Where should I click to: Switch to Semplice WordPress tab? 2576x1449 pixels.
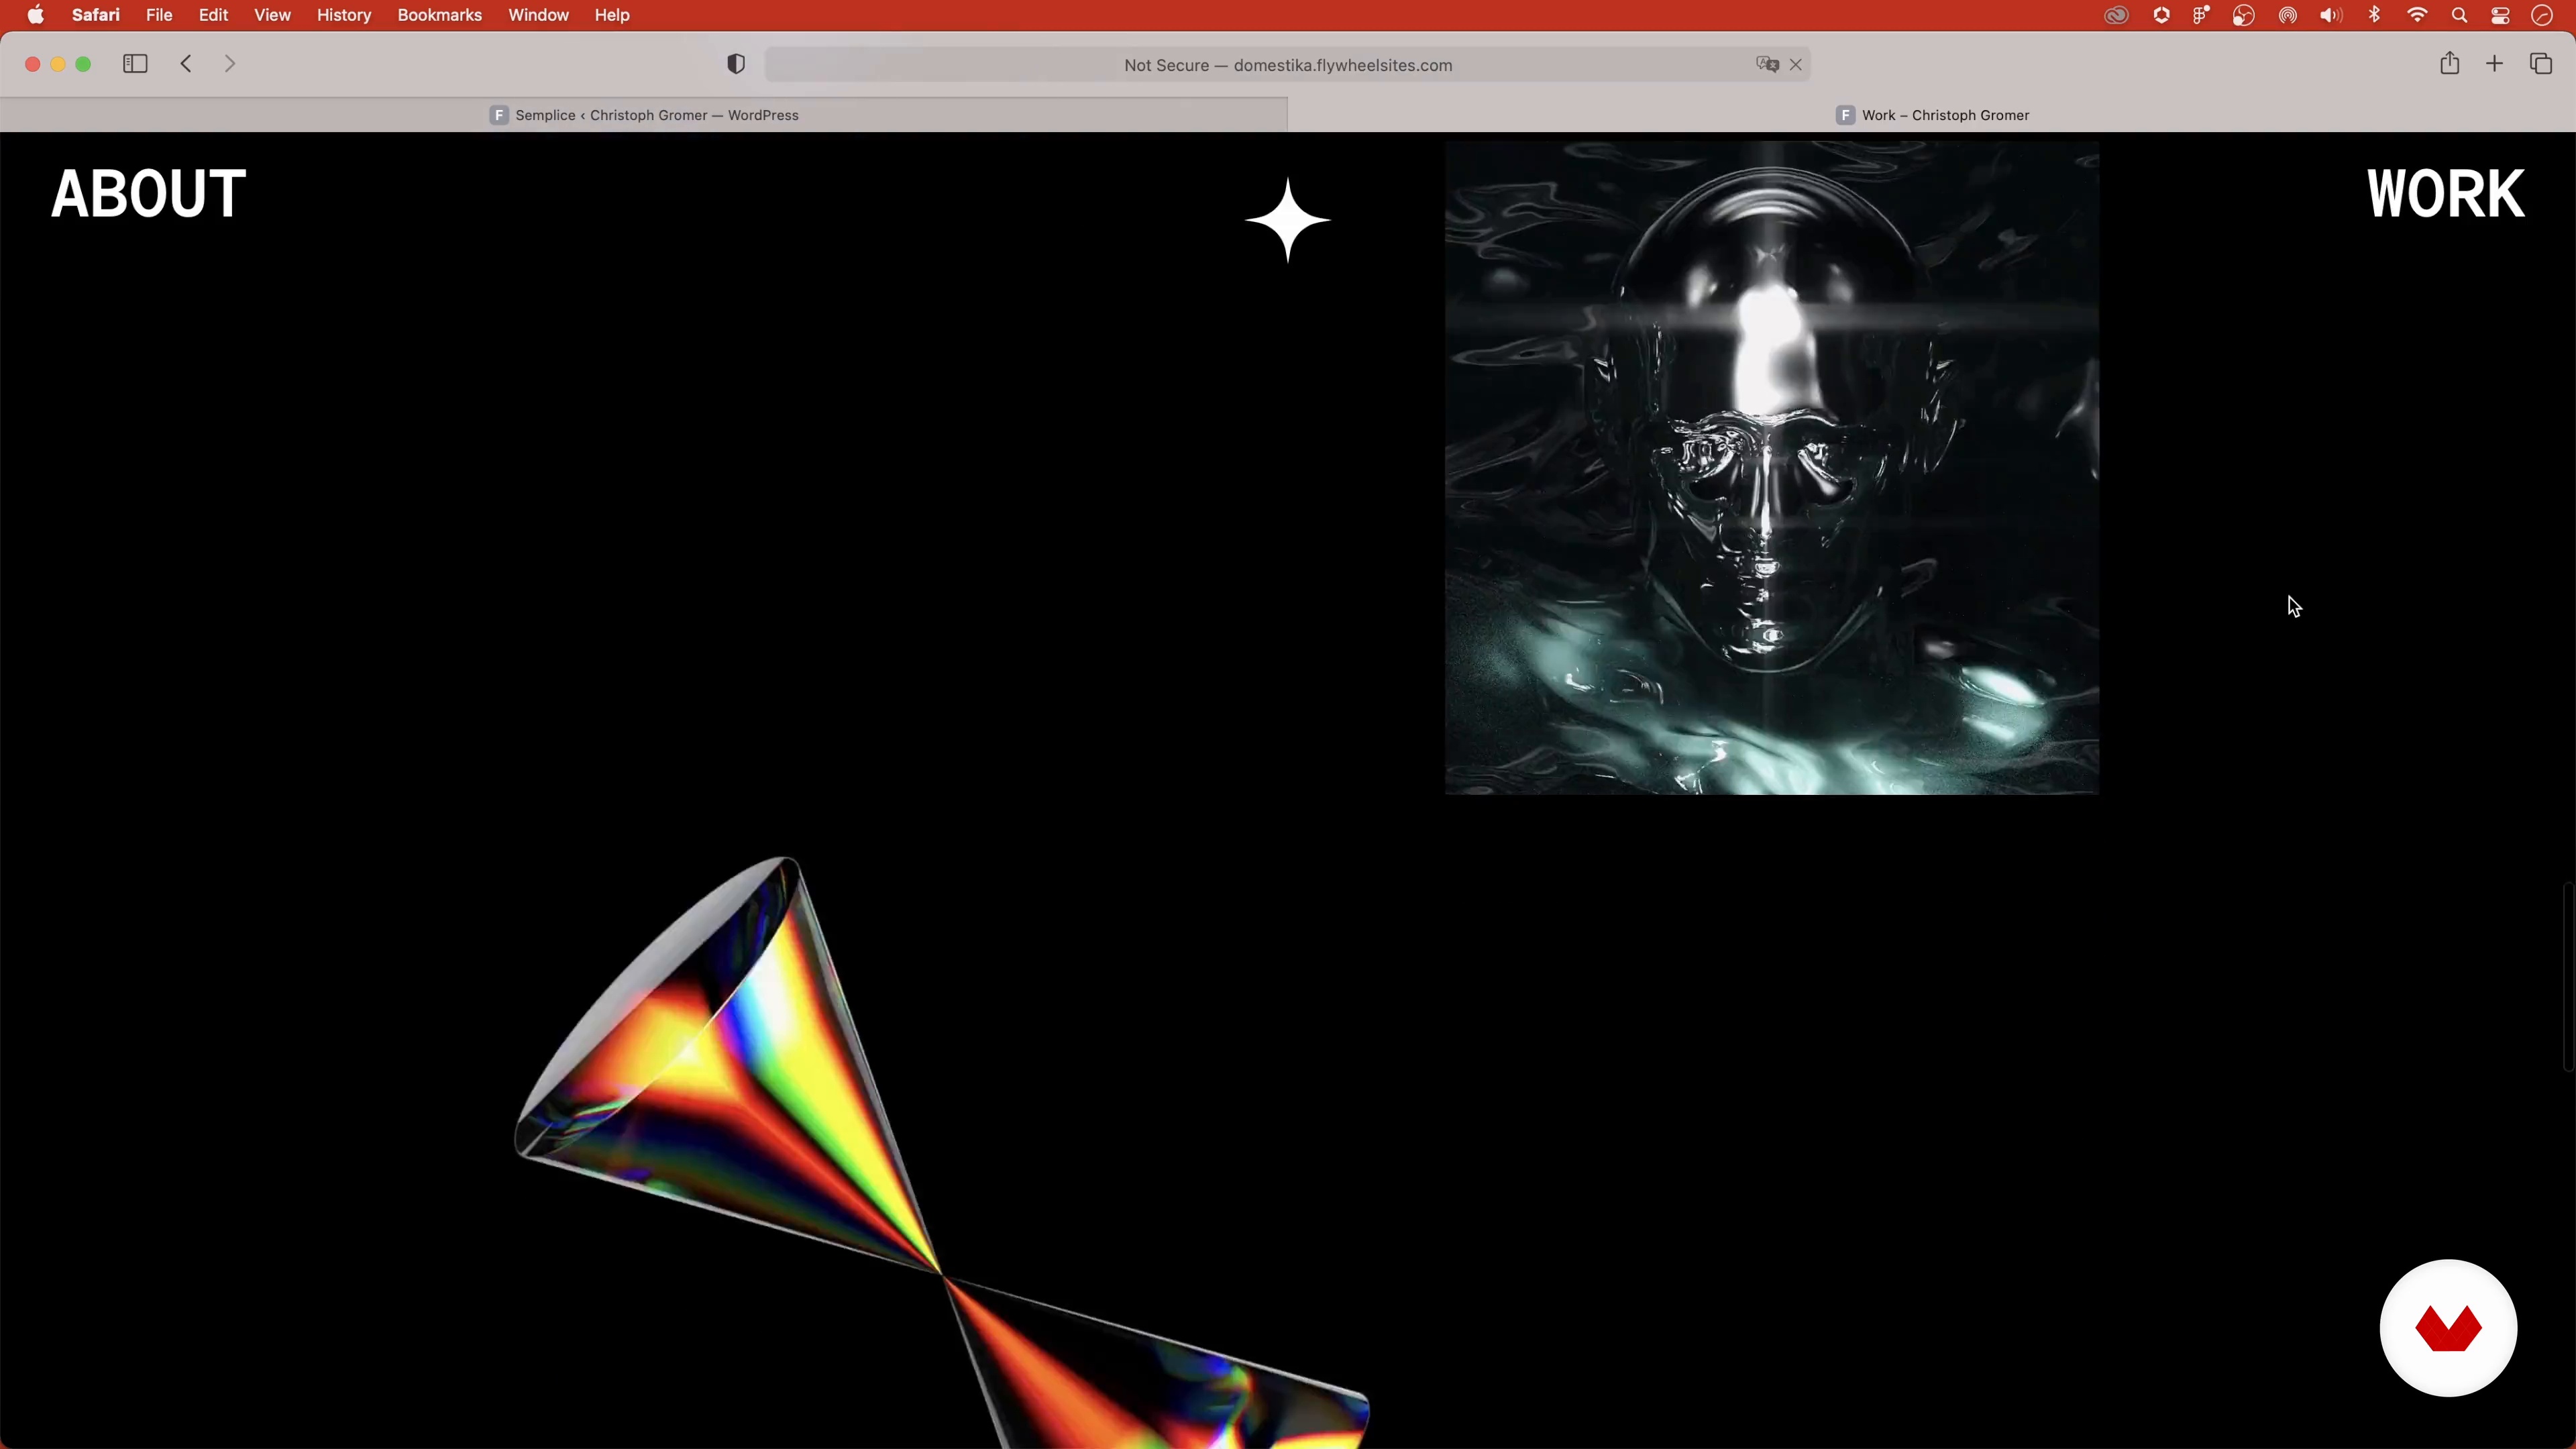tap(644, 115)
